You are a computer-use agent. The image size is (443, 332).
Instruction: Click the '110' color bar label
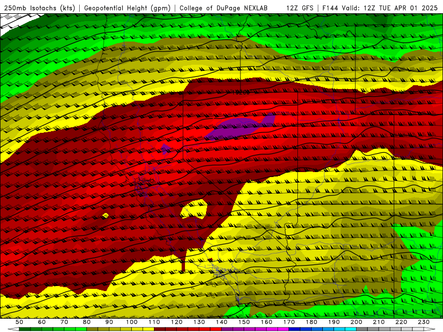pyautogui.click(x=154, y=322)
